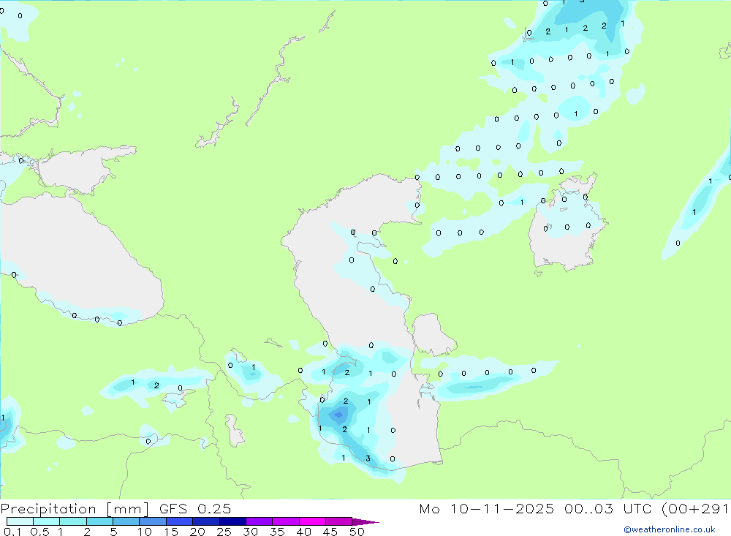Click the '00..03 UTC' time range text
The image size is (731, 536).
[608, 509]
